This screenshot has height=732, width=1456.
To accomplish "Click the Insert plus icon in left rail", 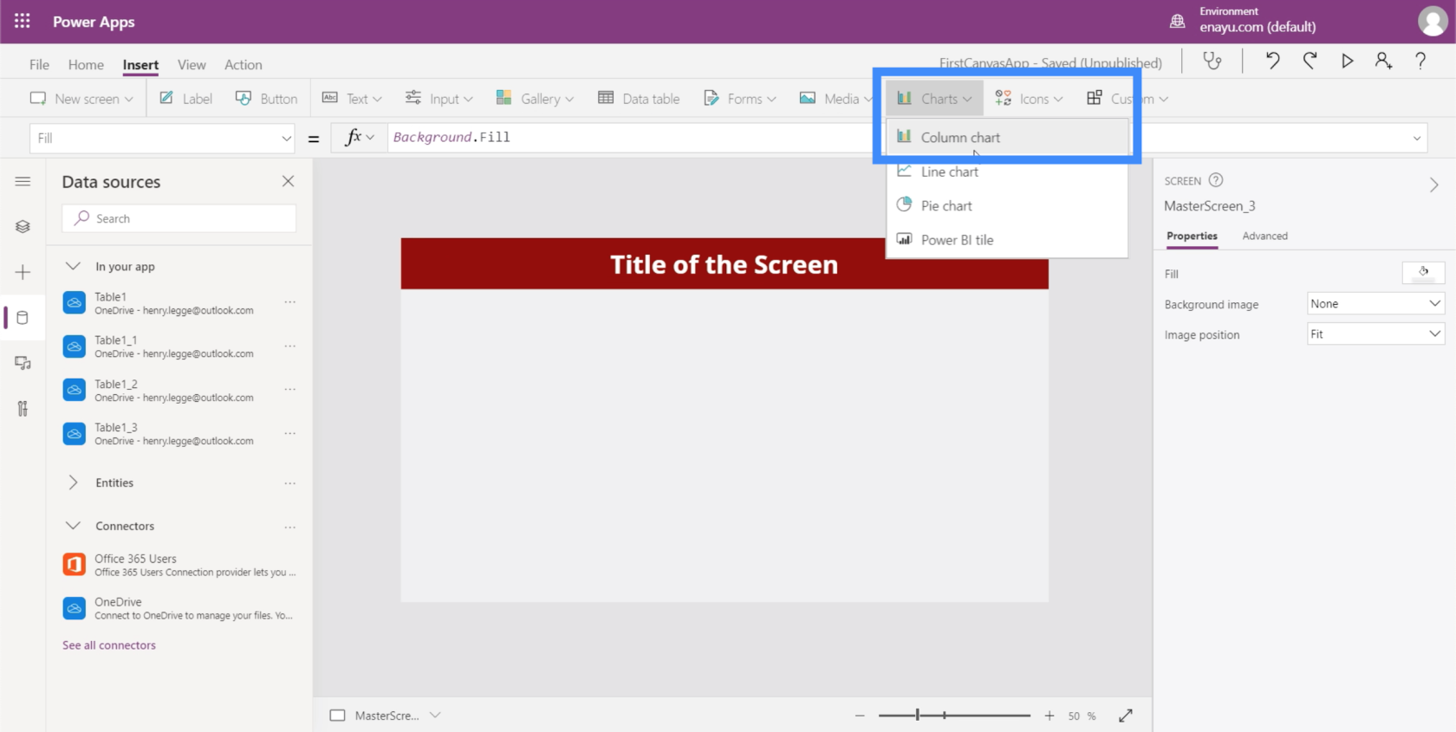I will (x=23, y=272).
